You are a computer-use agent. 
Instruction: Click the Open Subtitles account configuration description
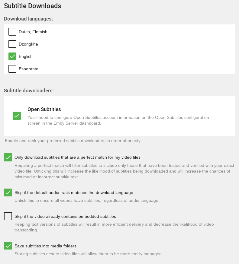[118, 120]
